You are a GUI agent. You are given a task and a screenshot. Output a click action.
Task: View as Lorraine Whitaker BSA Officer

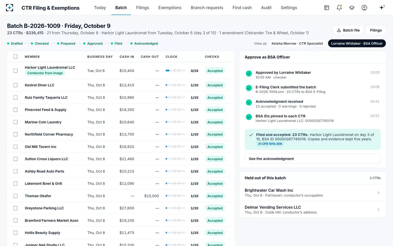(x=357, y=43)
